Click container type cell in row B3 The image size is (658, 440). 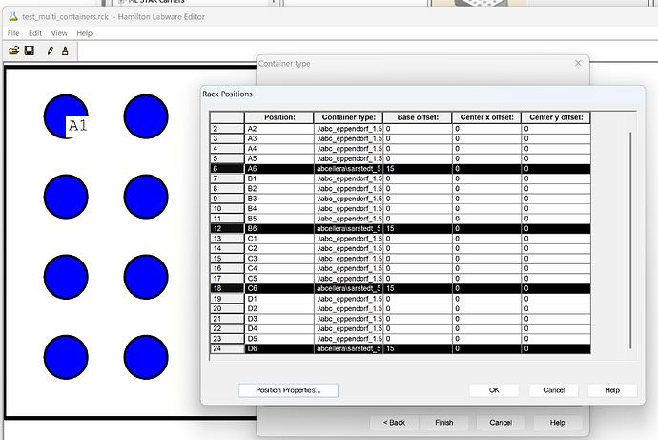[x=348, y=199]
